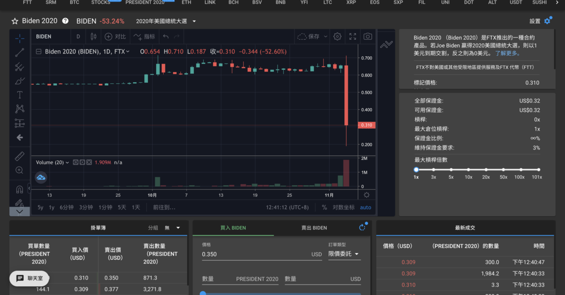This screenshot has height=295, width=565.
Task: Set leverage slider to 20x
Action: 486,170
